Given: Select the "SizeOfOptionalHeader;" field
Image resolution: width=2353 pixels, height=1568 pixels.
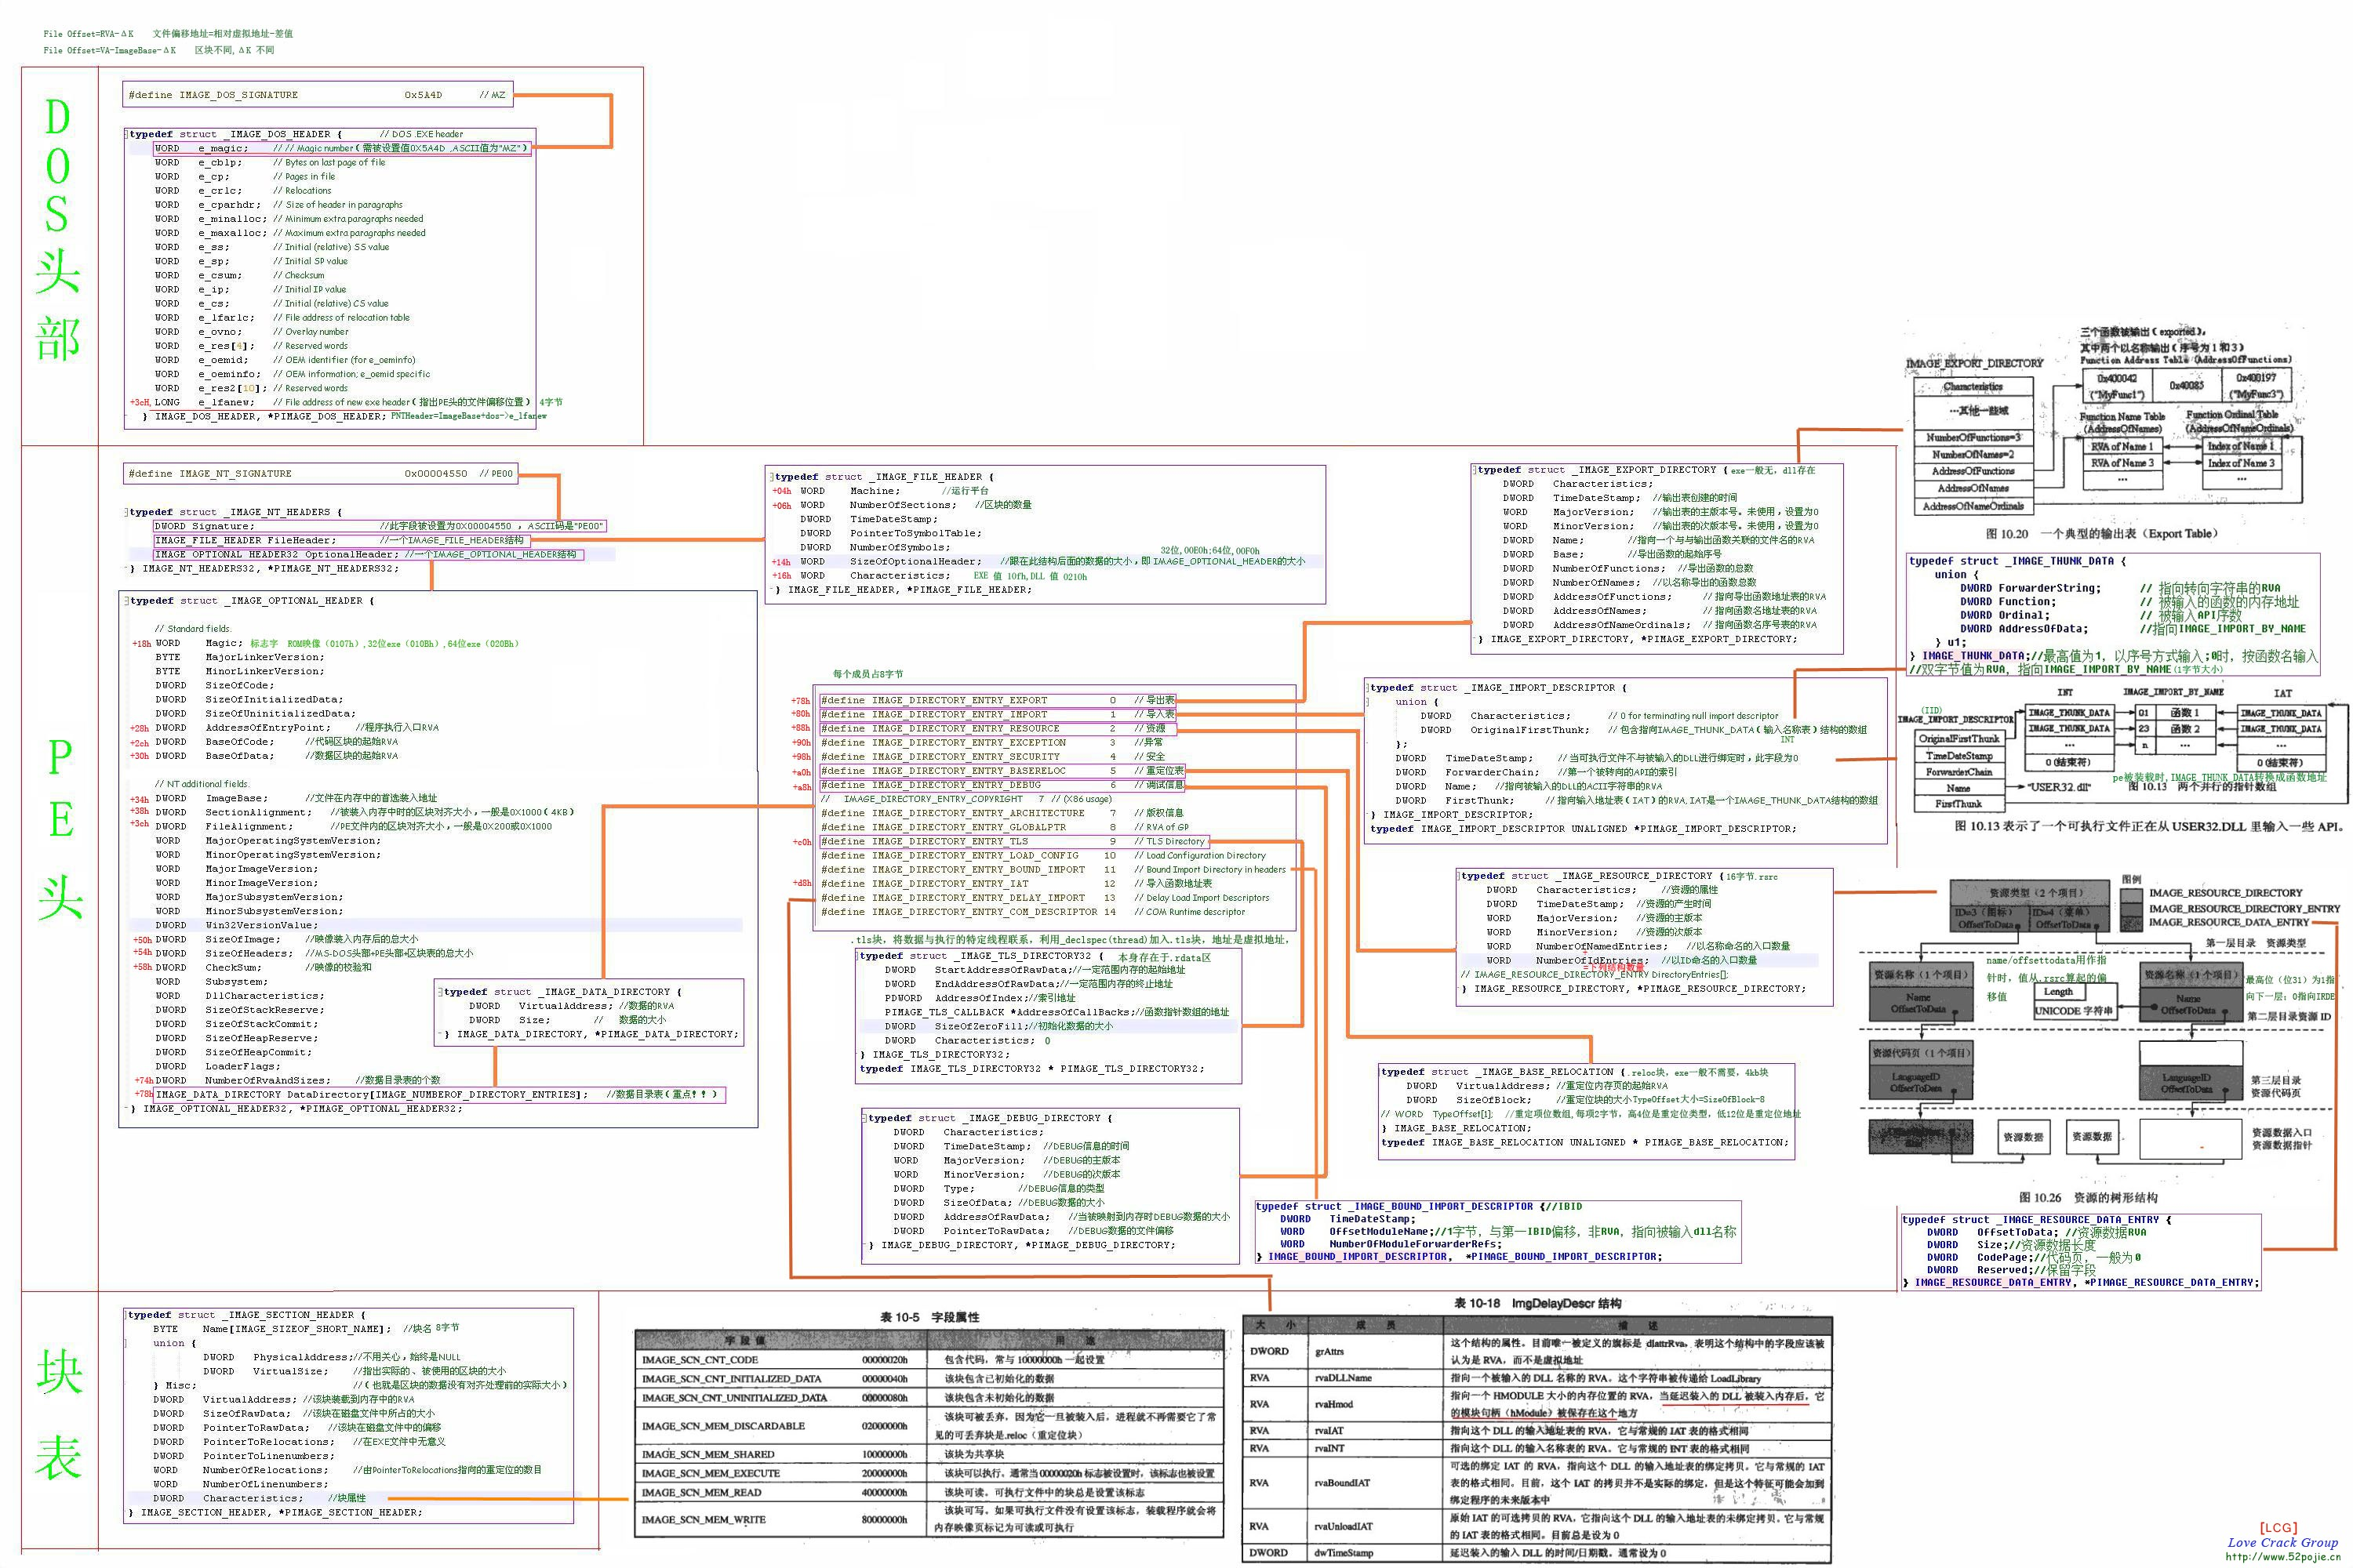Looking at the screenshot, I should 915,562.
